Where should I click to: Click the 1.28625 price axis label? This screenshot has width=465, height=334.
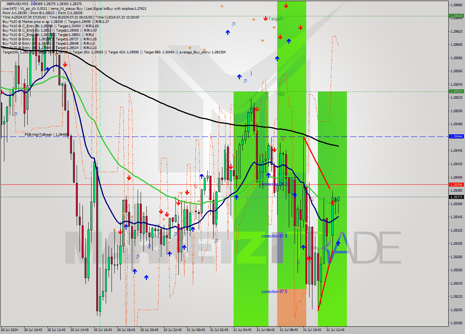tap(456, 31)
